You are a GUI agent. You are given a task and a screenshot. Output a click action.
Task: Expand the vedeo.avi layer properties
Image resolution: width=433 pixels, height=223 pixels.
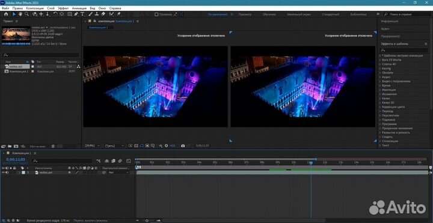tap(19, 173)
